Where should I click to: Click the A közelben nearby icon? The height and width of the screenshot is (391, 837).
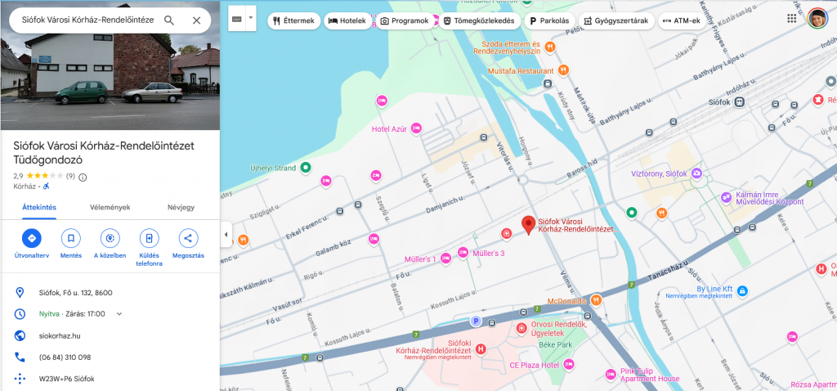click(x=110, y=238)
